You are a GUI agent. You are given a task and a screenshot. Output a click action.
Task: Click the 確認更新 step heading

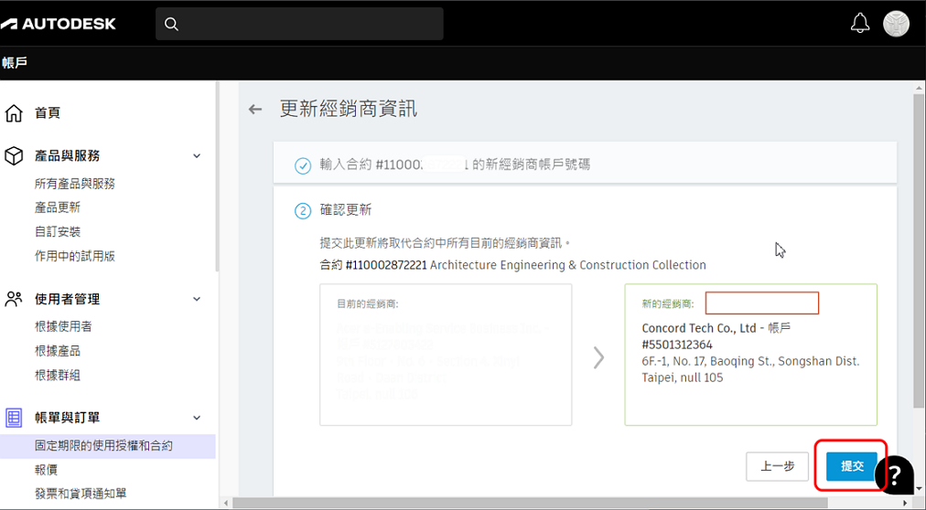(346, 210)
